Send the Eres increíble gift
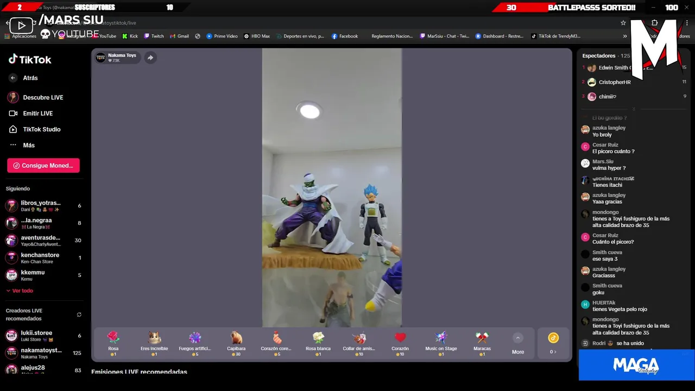695x391 pixels. pyautogui.click(x=154, y=344)
